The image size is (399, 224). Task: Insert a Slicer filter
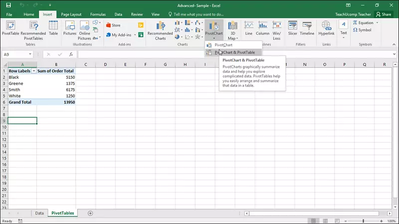(x=292, y=28)
